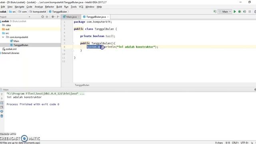Toggle scroll to end in Run console
The height and width of the screenshot is (144, 256).
tap(2, 107)
